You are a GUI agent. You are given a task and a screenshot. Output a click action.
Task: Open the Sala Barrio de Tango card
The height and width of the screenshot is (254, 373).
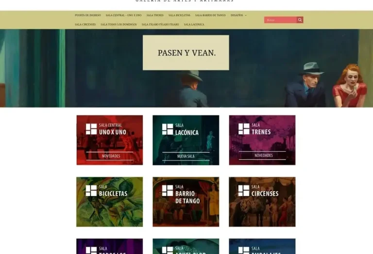click(x=186, y=202)
